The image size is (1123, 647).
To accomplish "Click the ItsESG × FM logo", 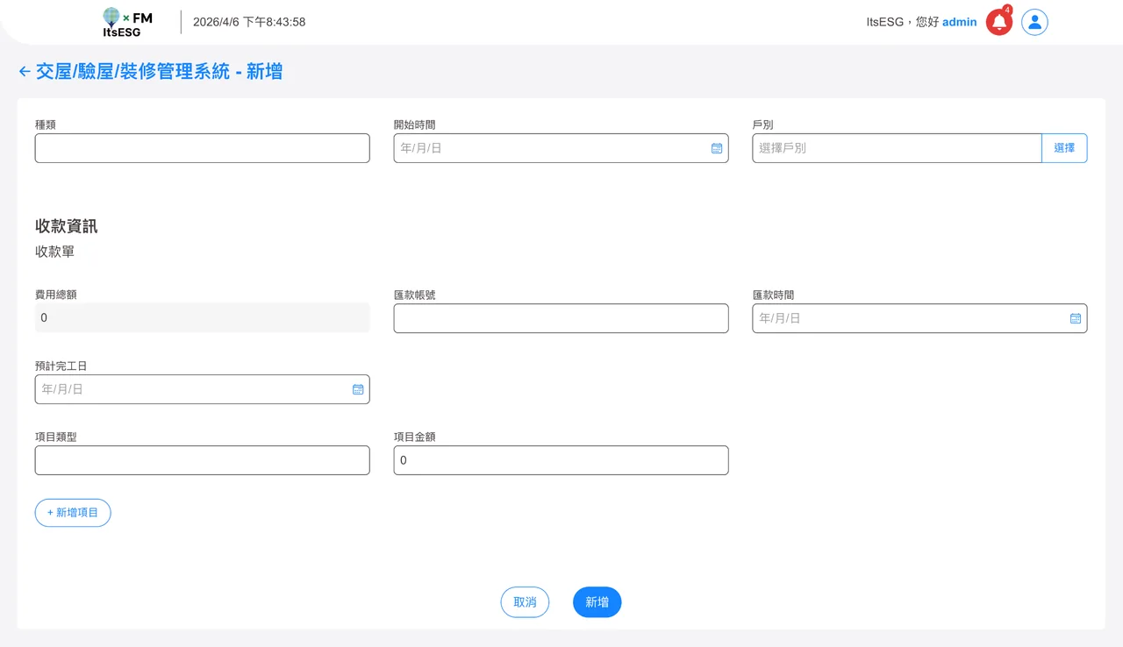I will tap(127, 22).
